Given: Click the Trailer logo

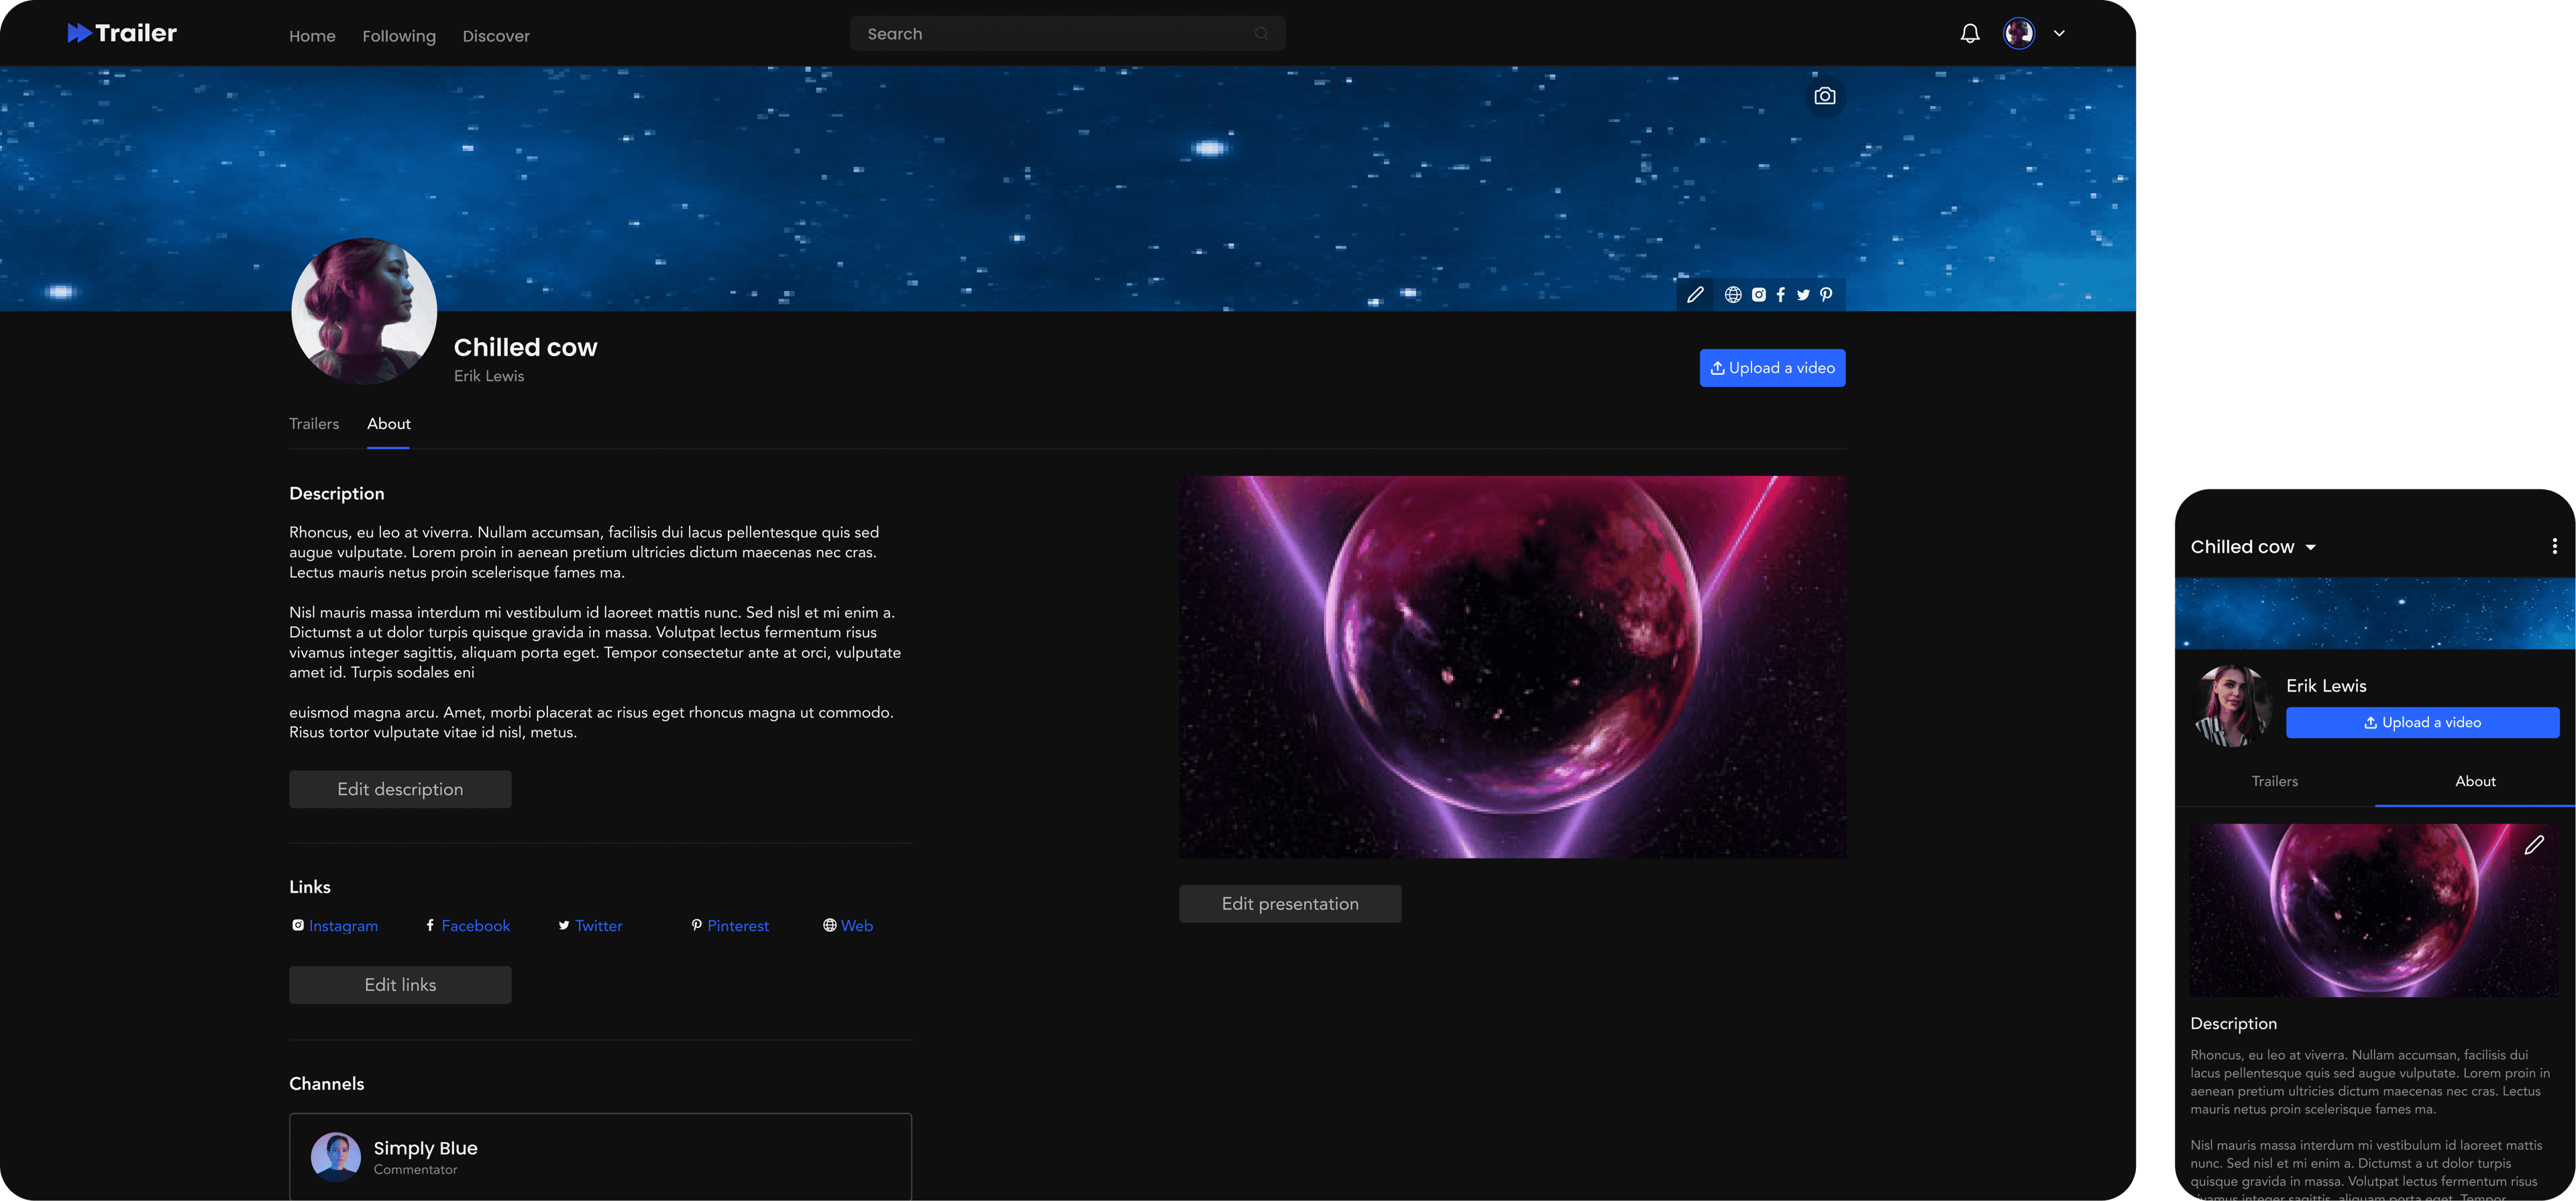Looking at the screenshot, I should [122, 33].
